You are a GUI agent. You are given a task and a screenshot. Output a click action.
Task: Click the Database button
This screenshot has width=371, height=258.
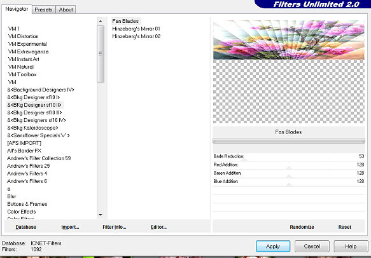click(26, 227)
